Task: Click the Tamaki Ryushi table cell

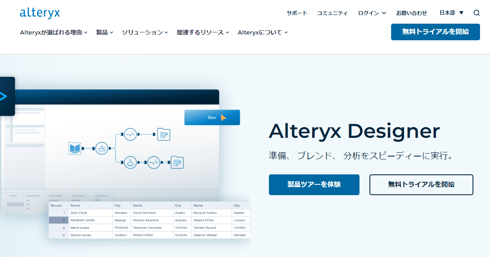Action: tap(212, 228)
